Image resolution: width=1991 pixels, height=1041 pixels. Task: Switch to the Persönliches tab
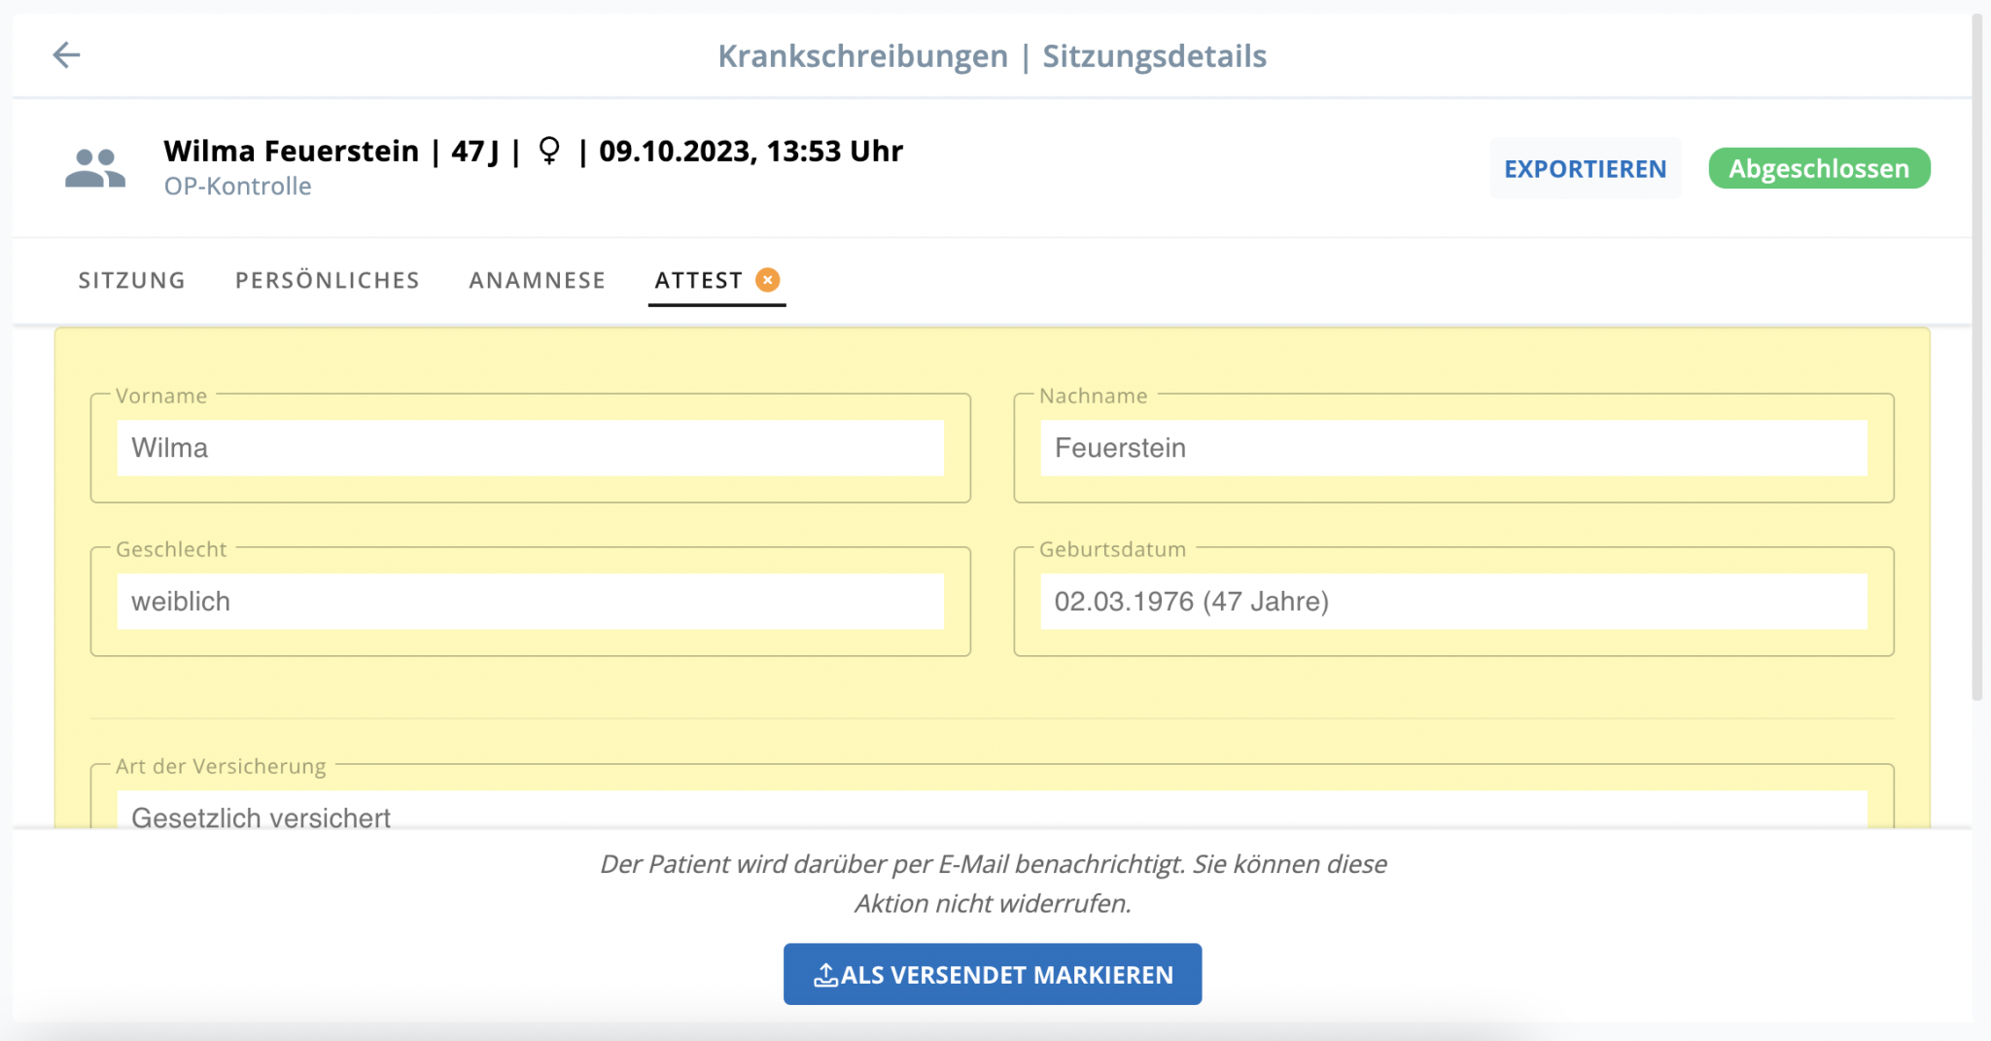pos(327,280)
